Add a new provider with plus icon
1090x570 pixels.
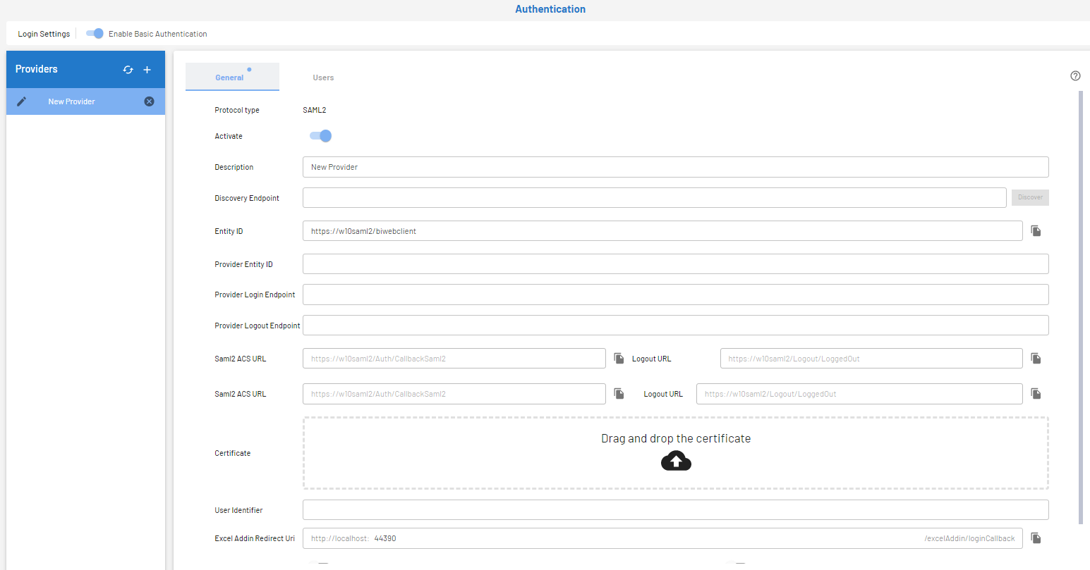[x=147, y=70]
